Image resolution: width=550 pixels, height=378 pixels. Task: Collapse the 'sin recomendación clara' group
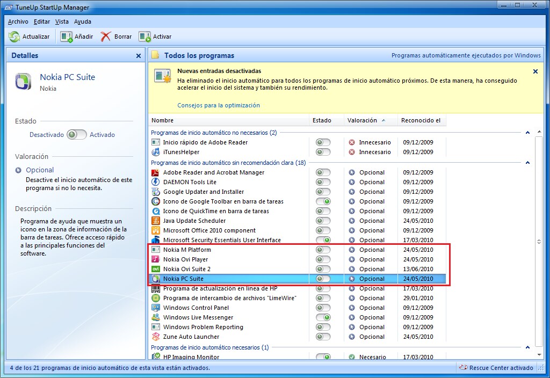(x=527, y=163)
